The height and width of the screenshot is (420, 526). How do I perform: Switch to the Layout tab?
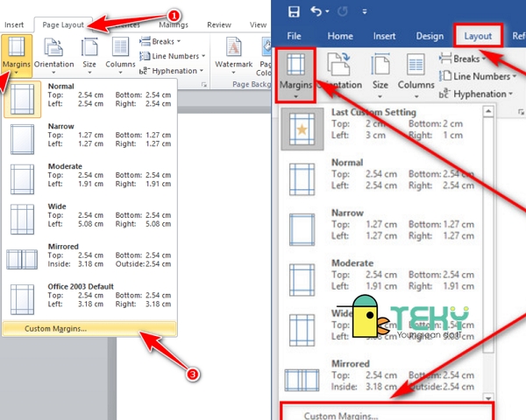click(478, 36)
